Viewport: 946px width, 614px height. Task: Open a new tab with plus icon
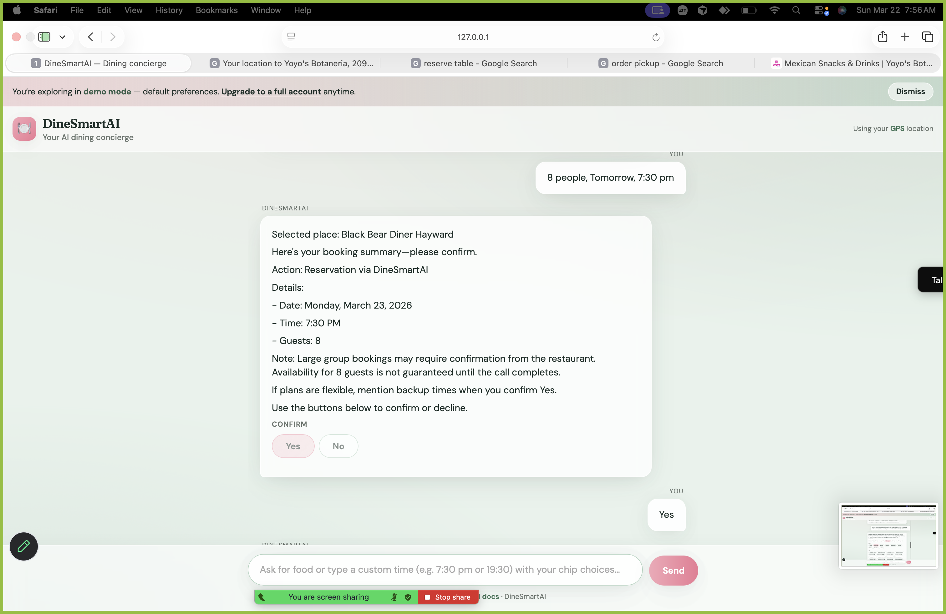(x=905, y=37)
